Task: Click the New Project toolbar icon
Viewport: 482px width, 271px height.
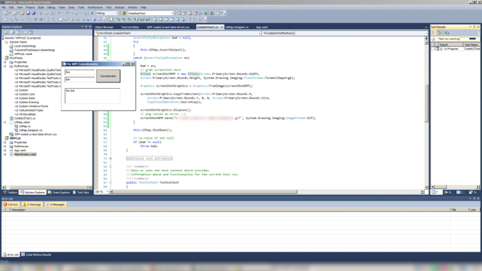Action: pyautogui.click(x=6, y=13)
